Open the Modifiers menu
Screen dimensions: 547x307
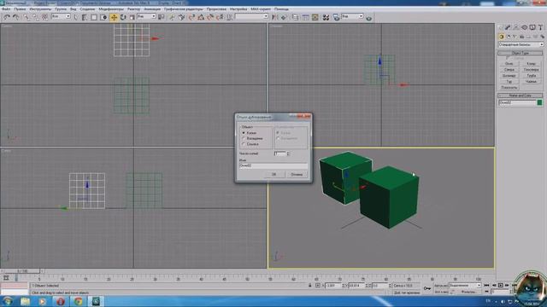tap(111, 9)
